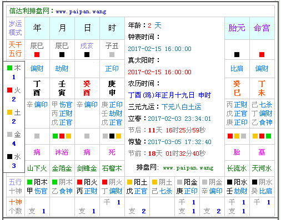The width and height of the screenshot is (281, 220).
Task: Click 阴木 乙 食神 in the 五行十神 row
Action: [62, 187]
